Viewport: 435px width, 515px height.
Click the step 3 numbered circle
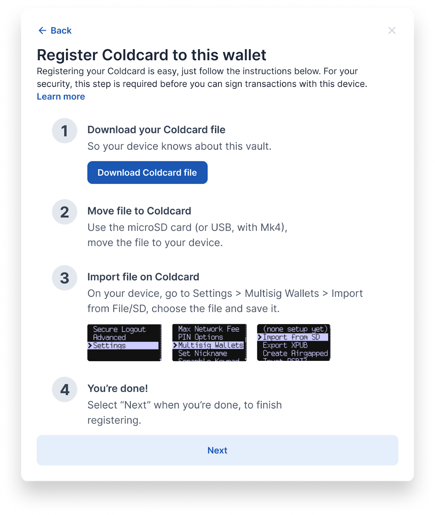tap(65, 278)
